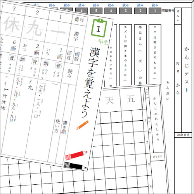Click gray question box number 6 on test sheet
Screen dimensions: 194x194
[x=81, y=11]
